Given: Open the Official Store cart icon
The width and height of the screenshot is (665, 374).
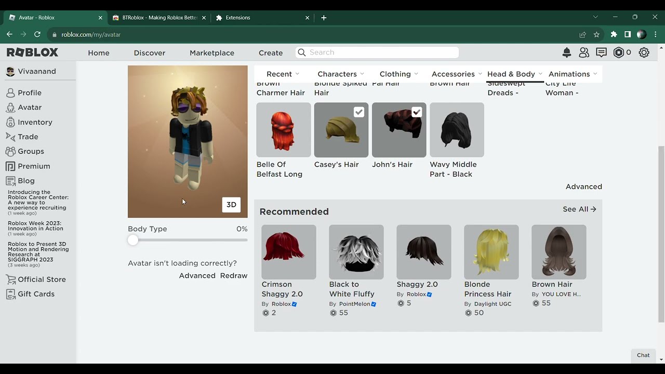Looking at the screenshot, I should pos(10,279).
